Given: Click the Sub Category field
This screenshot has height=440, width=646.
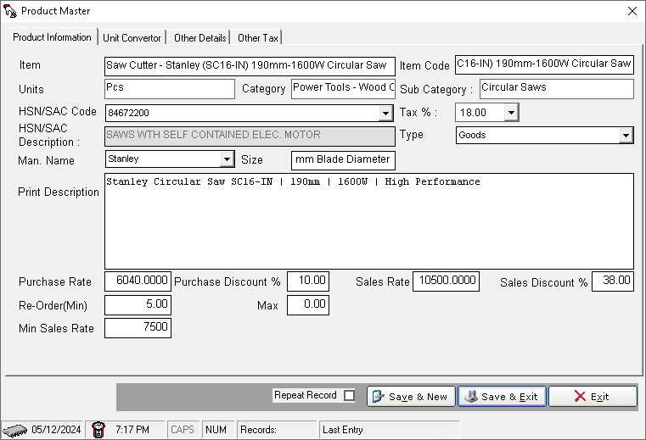Looking at the screenshot, I should (x=557, y=89).
